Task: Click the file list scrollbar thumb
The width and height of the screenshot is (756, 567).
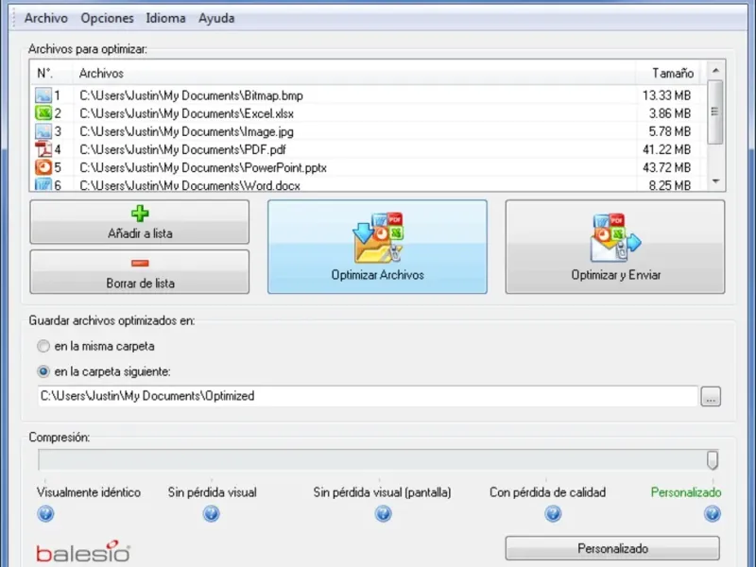Action: click(715, 112)
